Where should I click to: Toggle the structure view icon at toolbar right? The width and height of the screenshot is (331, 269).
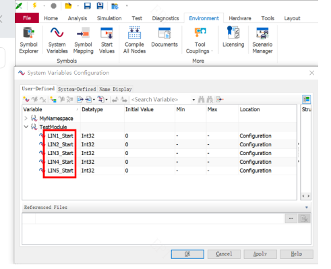[306, 99]
